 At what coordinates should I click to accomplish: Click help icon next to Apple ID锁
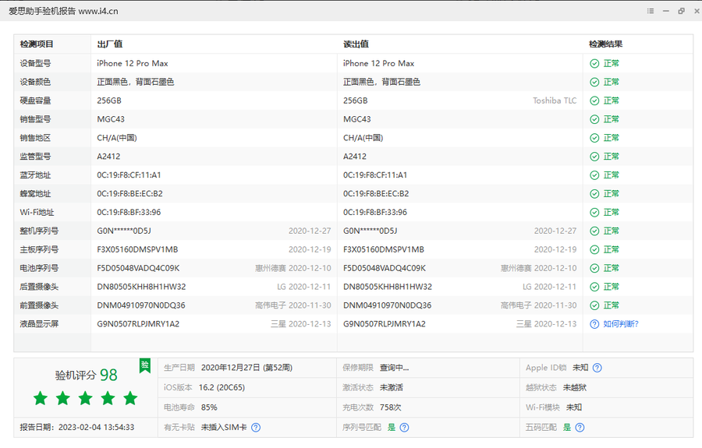pos(597,368)
